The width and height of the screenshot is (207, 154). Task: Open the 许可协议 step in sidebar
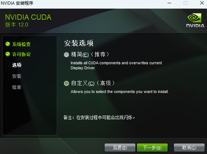click(22, 54)
